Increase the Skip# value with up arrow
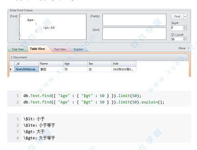Image resolution: width=197 pixels, height=150 pixels. click(x=184, y=27)
